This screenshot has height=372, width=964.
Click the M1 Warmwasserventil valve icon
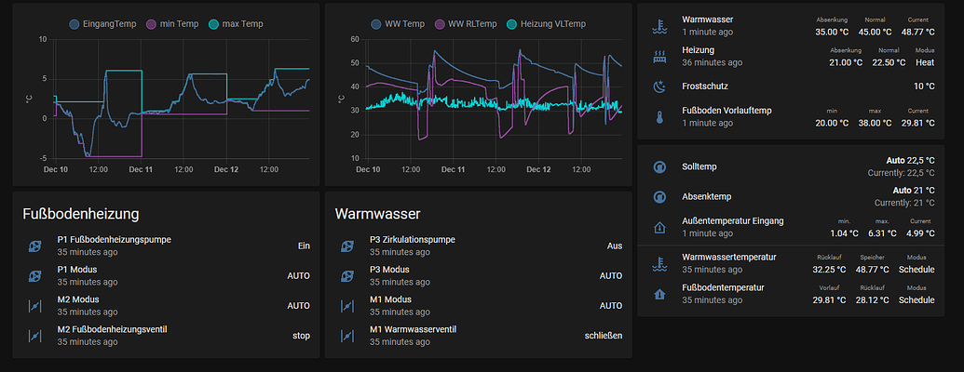click(347, 336)
